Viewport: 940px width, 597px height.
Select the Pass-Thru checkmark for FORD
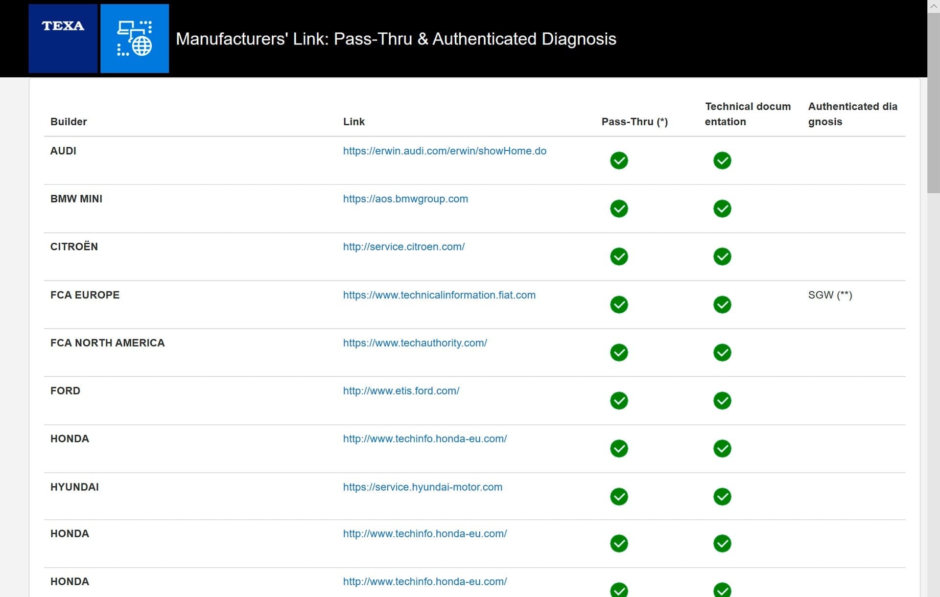coord(619,400)
